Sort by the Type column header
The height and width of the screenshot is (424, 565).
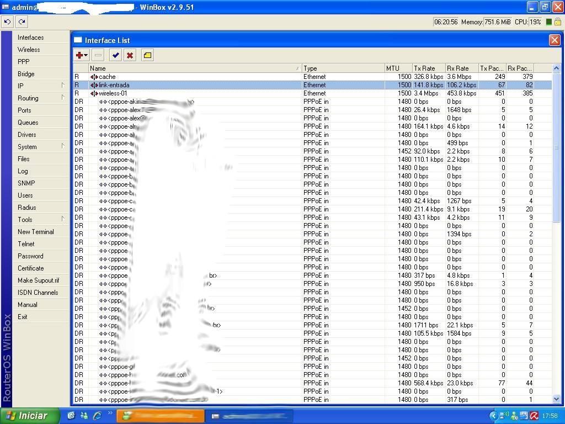(x=343, y=68)
